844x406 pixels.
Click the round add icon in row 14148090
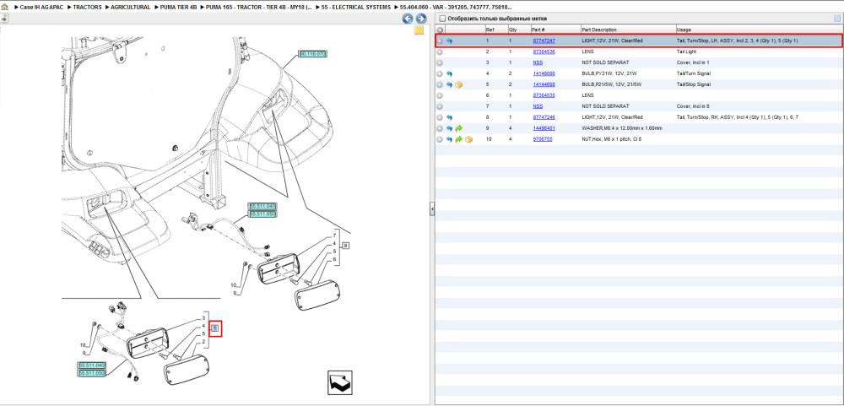pyautogui.click(x=440, y=73)
